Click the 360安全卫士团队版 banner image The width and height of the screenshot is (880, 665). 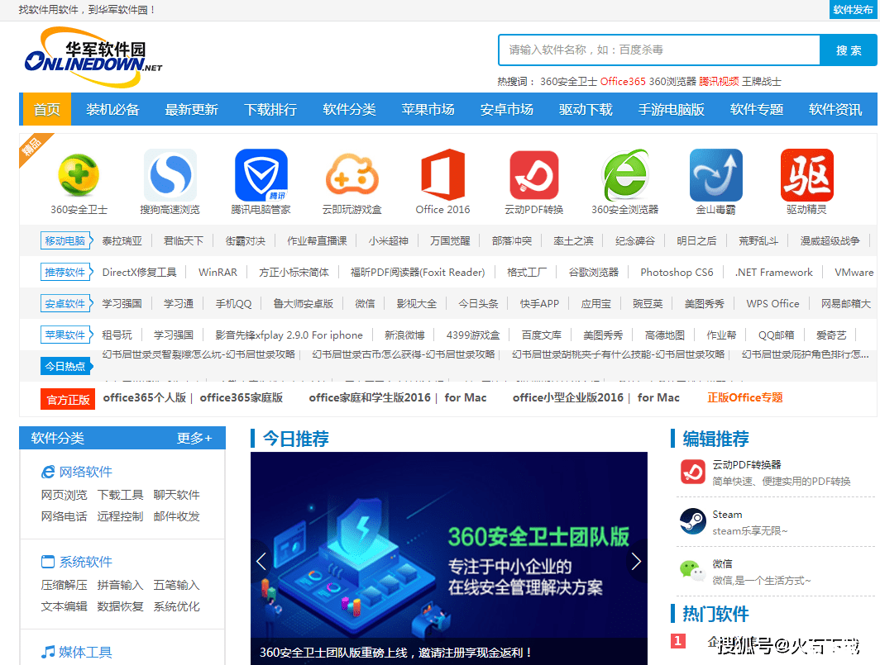click(x=449, y=558)
